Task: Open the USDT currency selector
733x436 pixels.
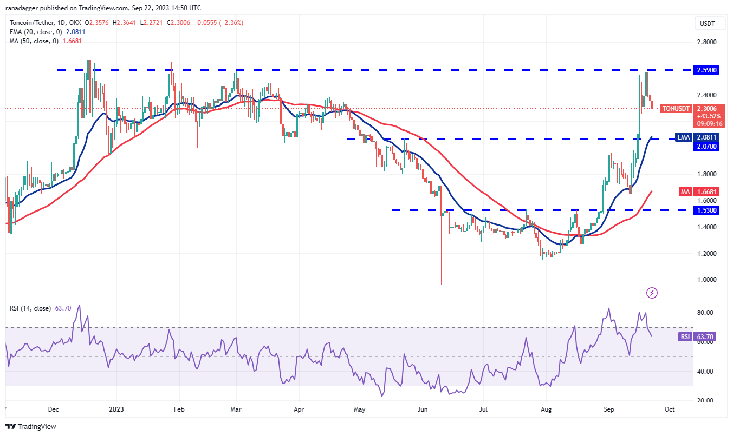Action: (x=710, y=23)
